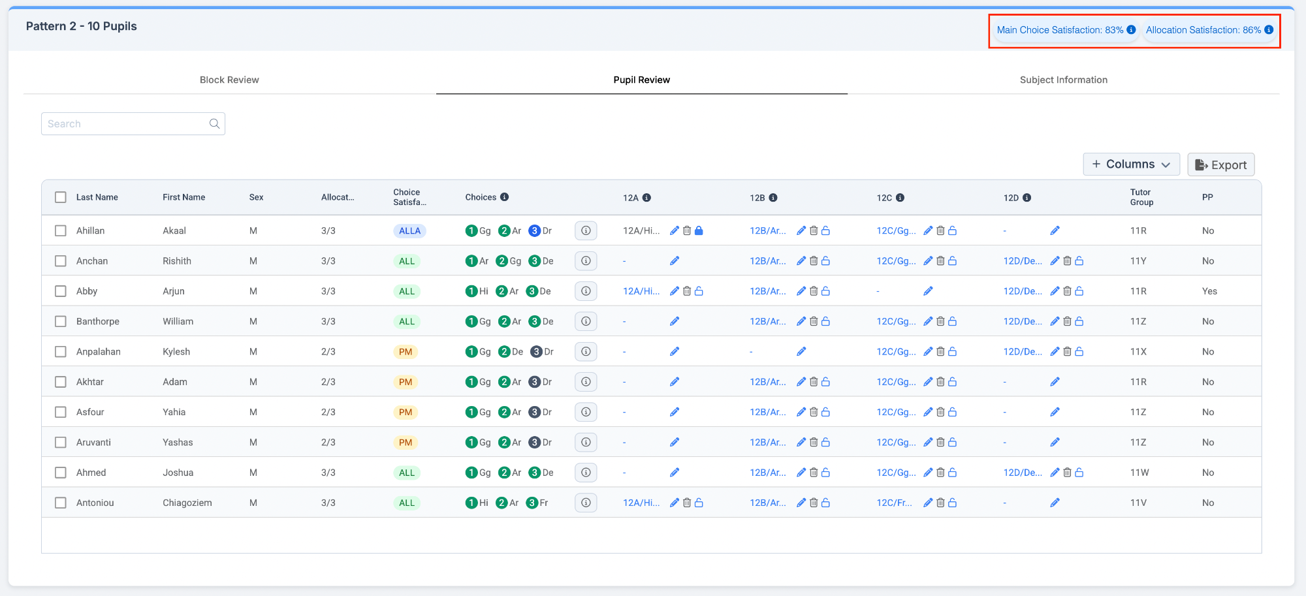The image size is (1306, 596).
Task: Select the Anpalahan row checkbox
Action: pos(61,352)
